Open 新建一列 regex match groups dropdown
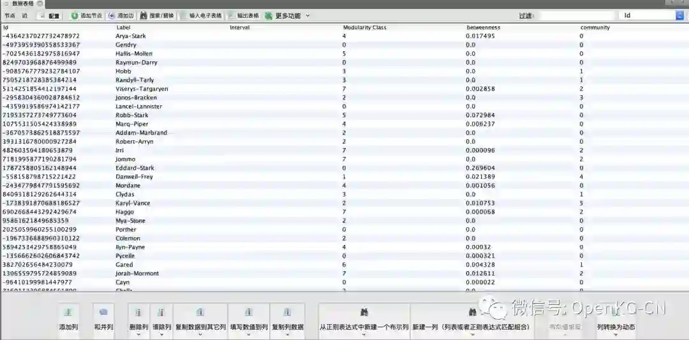Viewport: 689px width, 340px height. 471,321
